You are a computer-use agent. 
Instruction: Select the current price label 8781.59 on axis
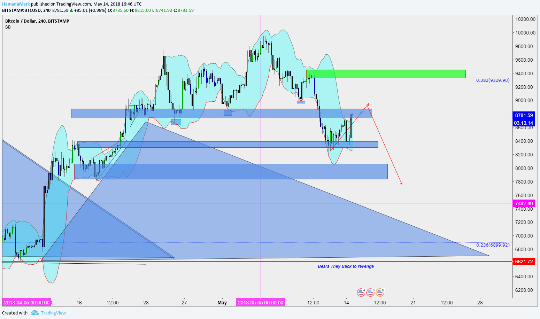[524, 115]
